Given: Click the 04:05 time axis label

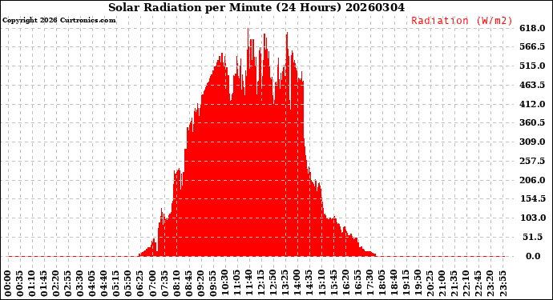Looking at the screenshot, I should 92,284.
